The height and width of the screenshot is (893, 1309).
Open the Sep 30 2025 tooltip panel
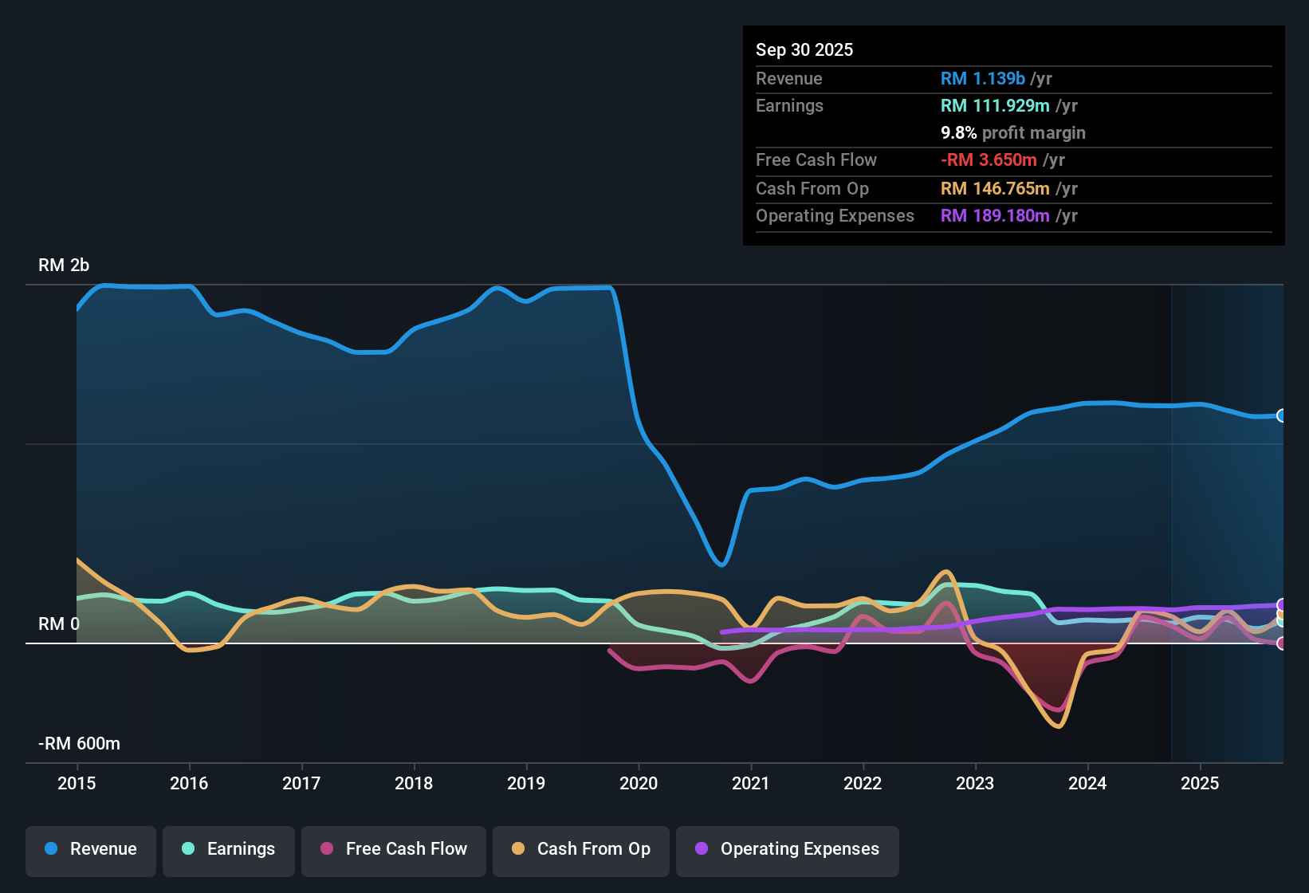(x=804, y=49)
